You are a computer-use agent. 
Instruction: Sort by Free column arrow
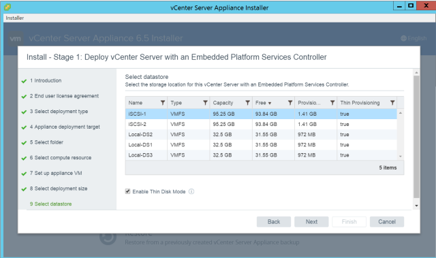click(270, 103)
